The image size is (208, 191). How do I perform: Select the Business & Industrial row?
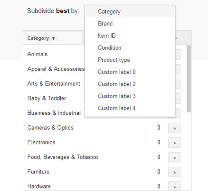pos(54,113)
